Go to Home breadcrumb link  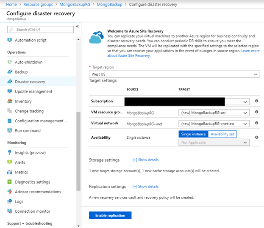11,4
